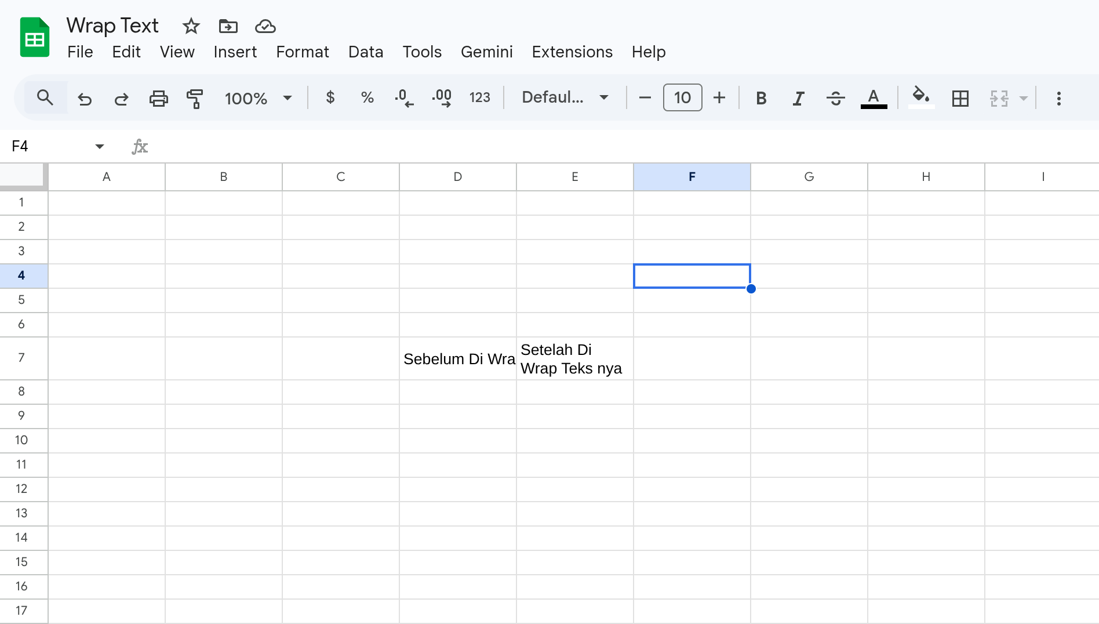
Task: Toggle strikethrough formatting
Action: click(835, 98)
